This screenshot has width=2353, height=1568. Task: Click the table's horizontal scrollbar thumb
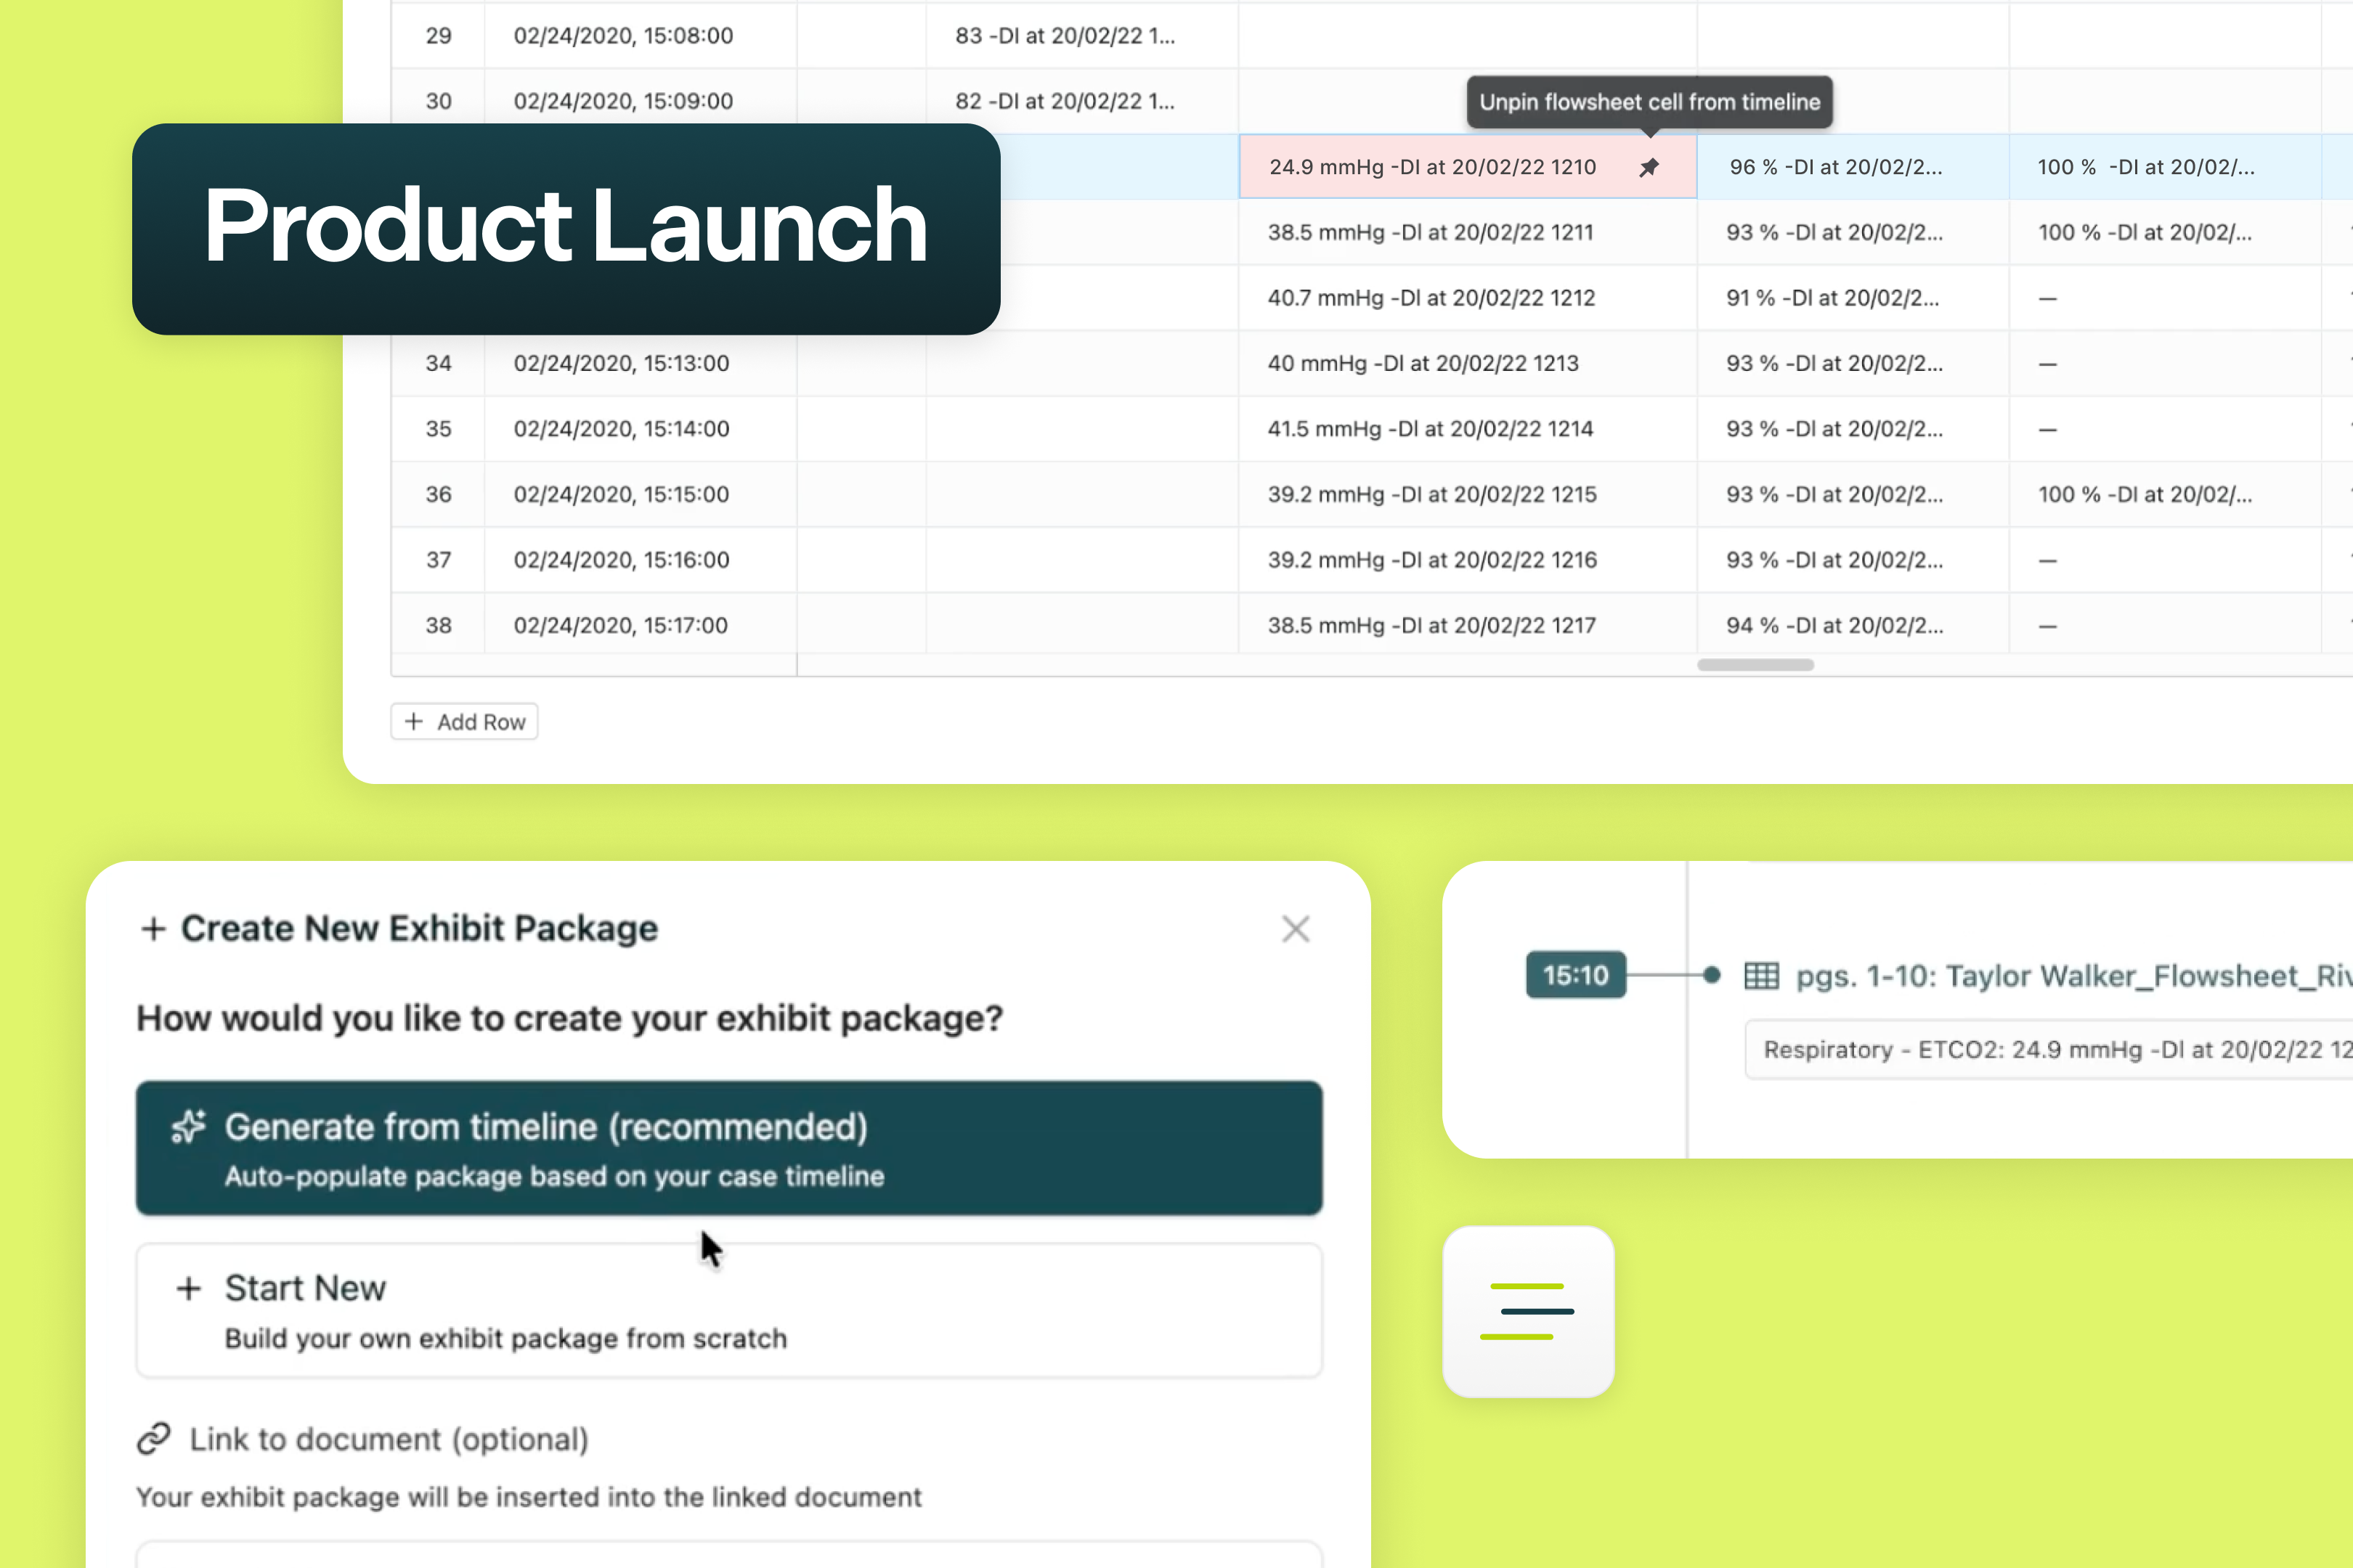tap(1755, 665)
